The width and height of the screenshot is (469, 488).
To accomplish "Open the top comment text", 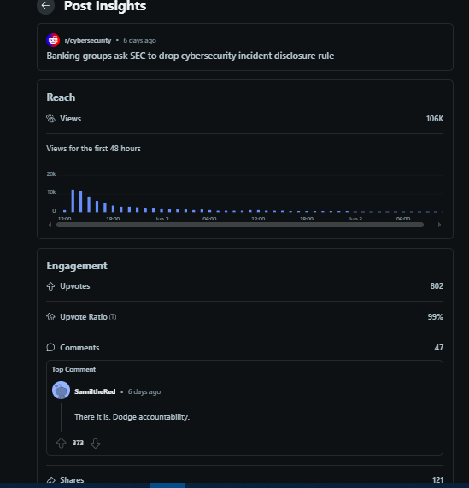I will (x=132, y=417).
